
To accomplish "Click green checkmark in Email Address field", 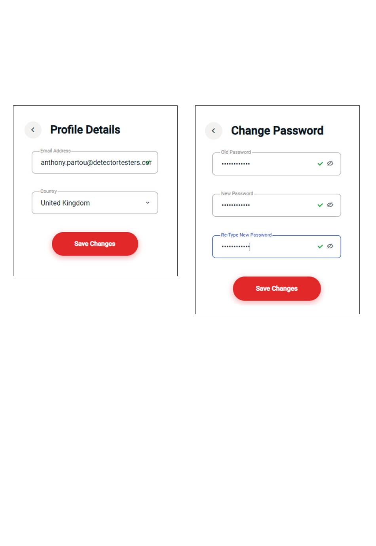I will pyautogui.click(x=148, y=162).
